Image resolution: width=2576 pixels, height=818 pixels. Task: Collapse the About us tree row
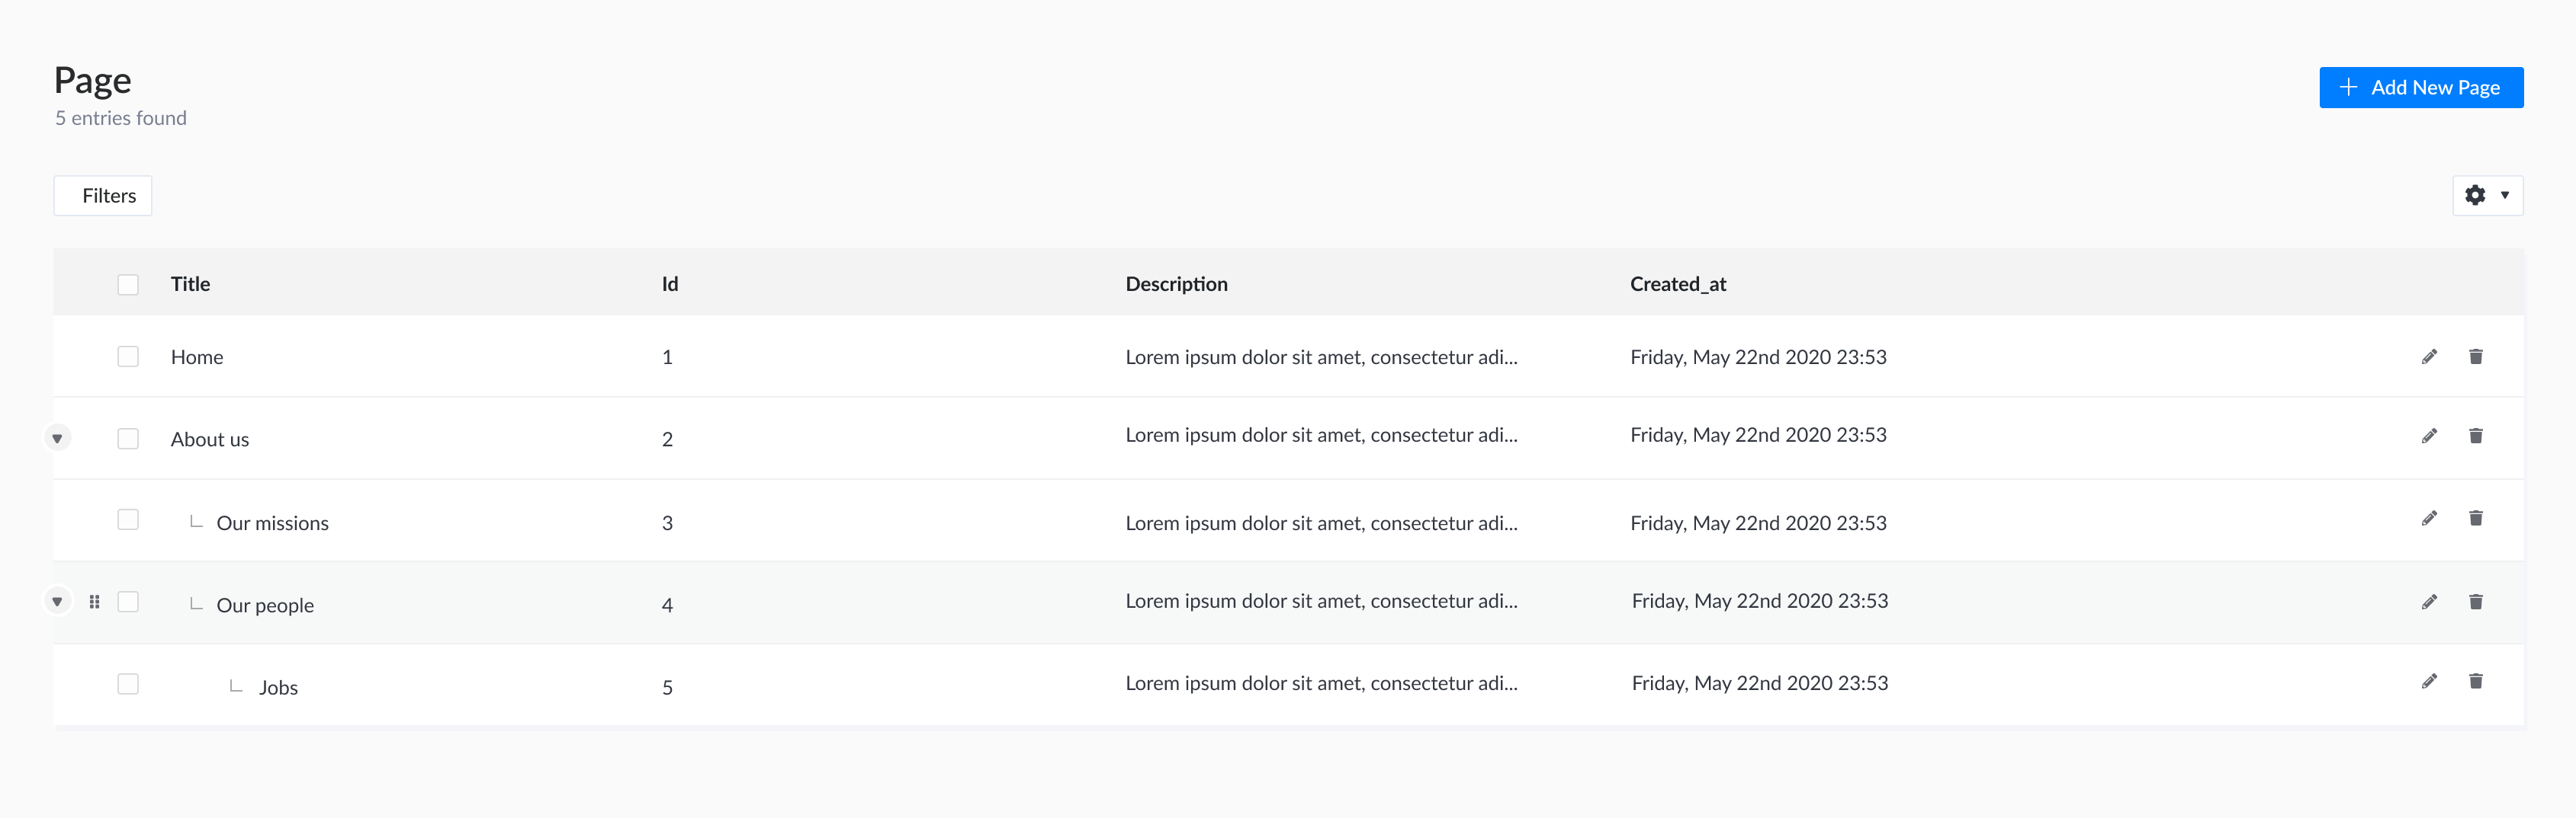click(x=57, y=439)
